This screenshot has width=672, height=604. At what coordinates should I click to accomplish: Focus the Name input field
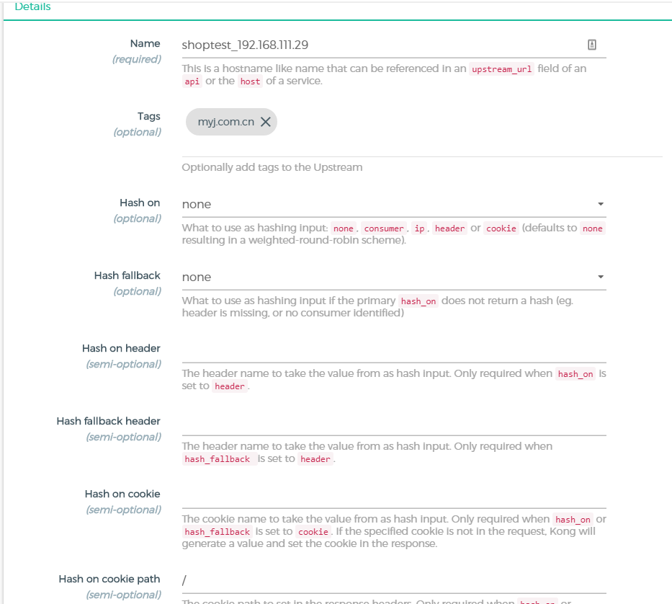(x=382, y=45)
